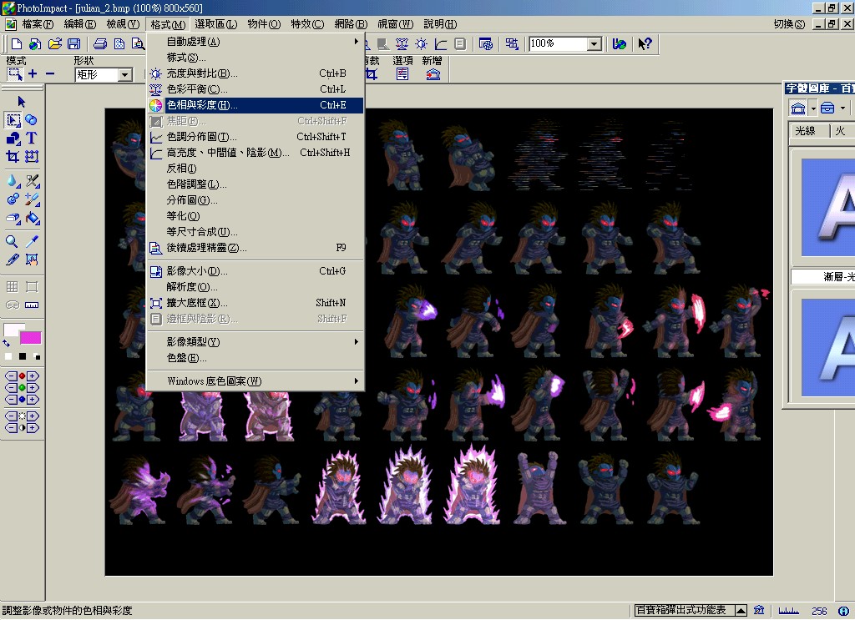Click the color balance scales toolbar icon
This screenshot has width=855, height=620.
tap(402, 44)
